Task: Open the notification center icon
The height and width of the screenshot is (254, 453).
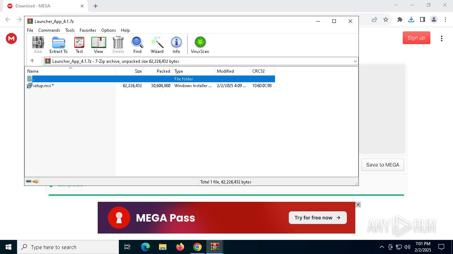Action: [441, 247]
